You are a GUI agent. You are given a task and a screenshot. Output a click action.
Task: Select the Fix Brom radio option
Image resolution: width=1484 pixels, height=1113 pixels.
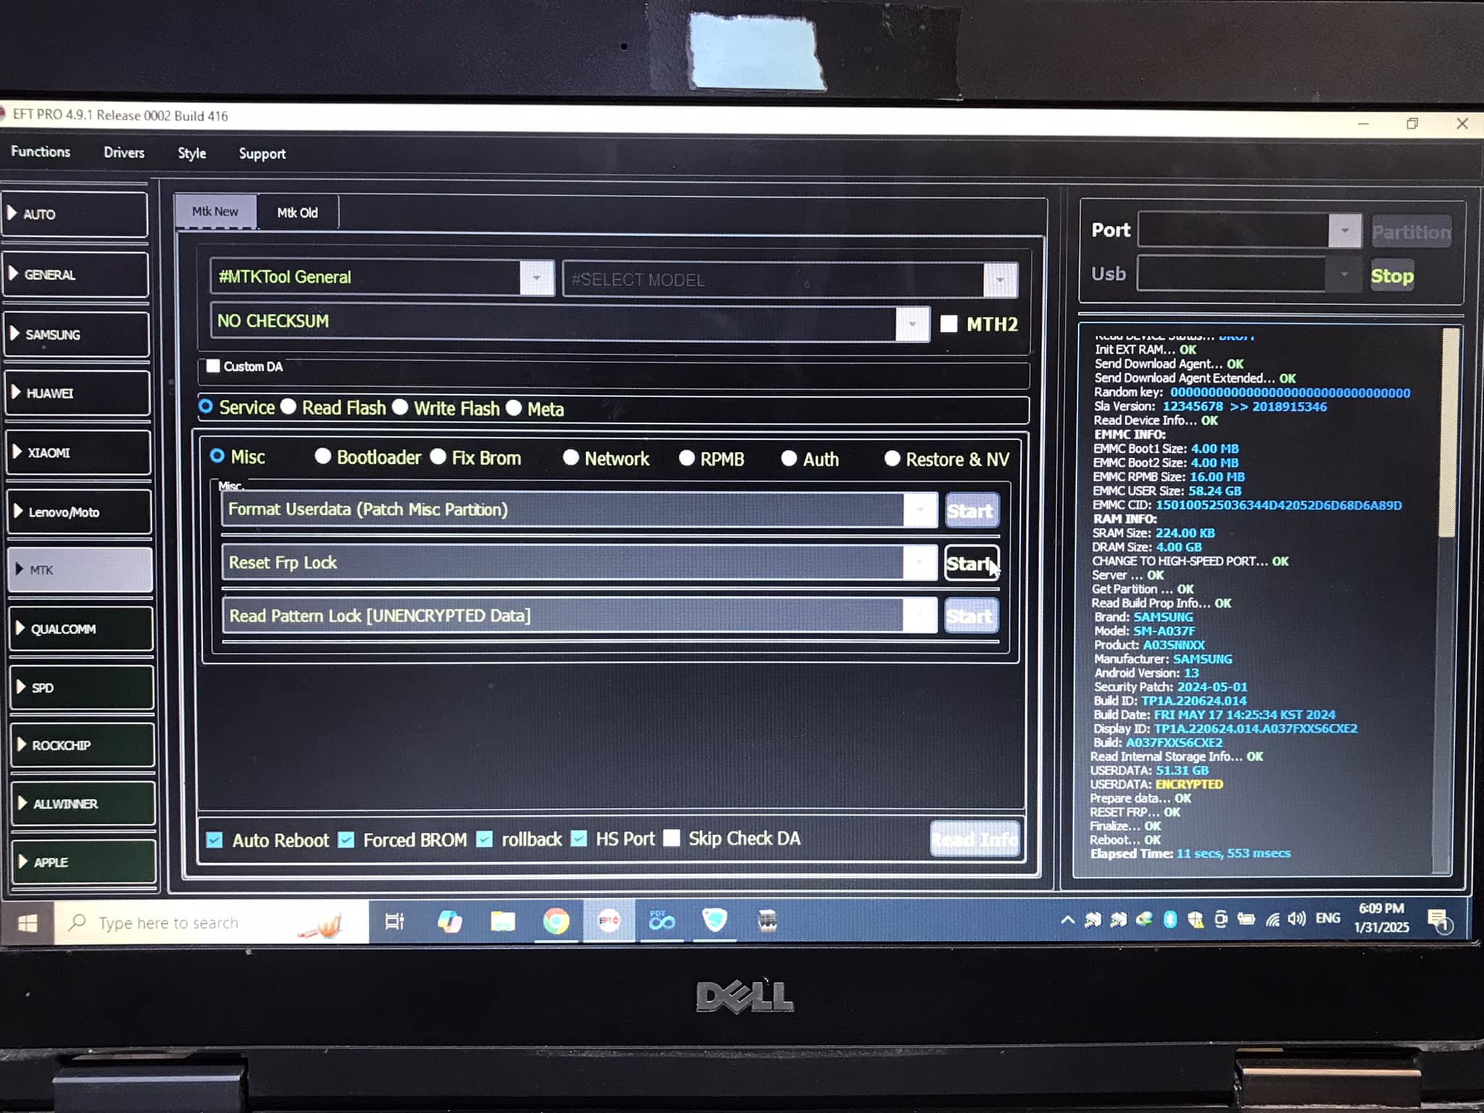click(x=438, y=457)
